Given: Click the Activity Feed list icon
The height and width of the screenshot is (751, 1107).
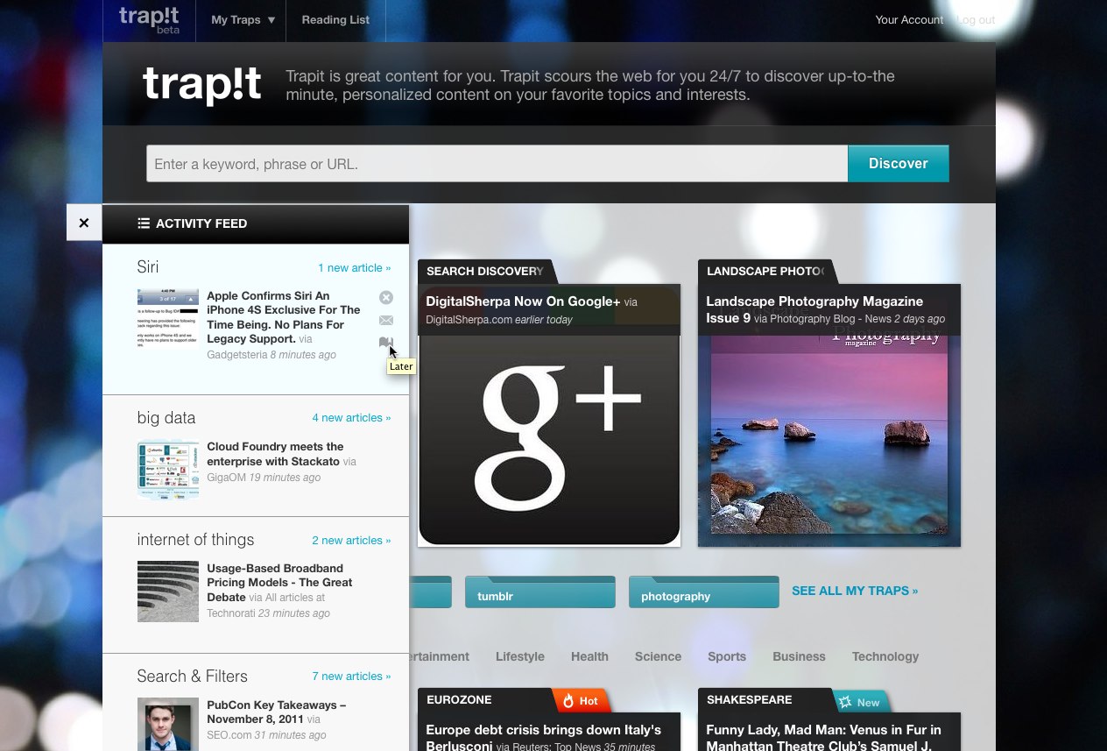Looking at the screenshot, I should pyautogui.click(x=144, y=223).
